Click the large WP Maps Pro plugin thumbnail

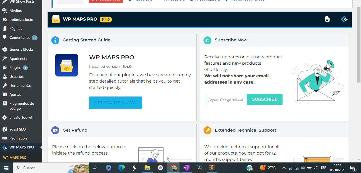click(67, 65)
